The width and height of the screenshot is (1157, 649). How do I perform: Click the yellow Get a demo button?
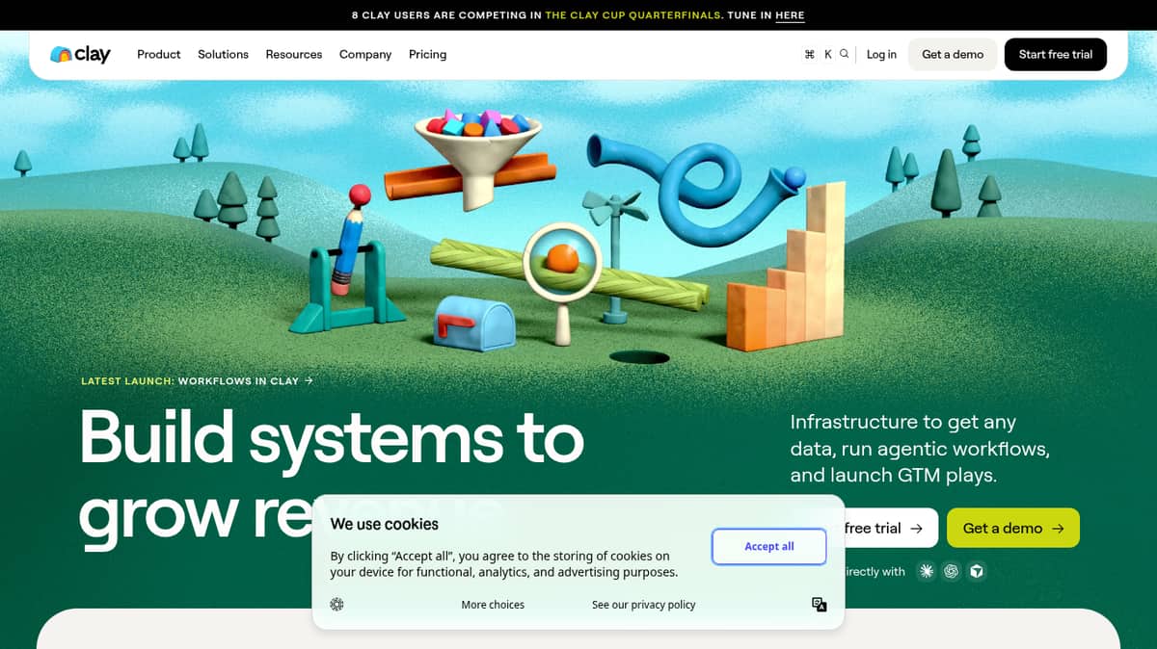pos(1013,528)
